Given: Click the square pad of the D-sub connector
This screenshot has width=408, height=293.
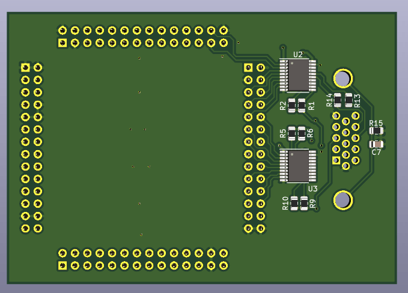Looking at the screenshot, I should (336, 160).
